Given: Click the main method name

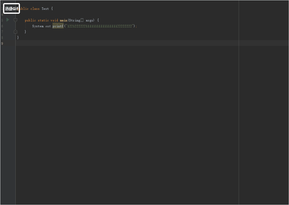Looking at the screenshot, I should (x=64, y=21).
